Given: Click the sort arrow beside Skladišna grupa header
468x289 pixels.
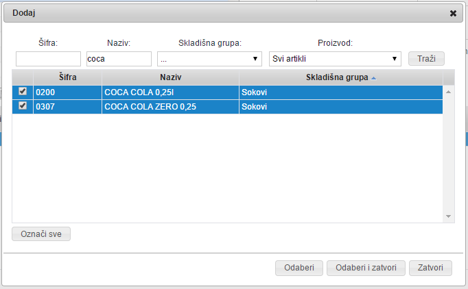Looking at the screenshot, I should coord(373,77).
